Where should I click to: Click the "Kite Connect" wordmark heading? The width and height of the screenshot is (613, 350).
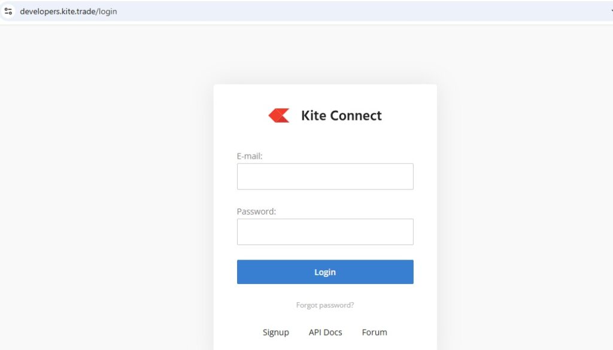pos(341,115)
